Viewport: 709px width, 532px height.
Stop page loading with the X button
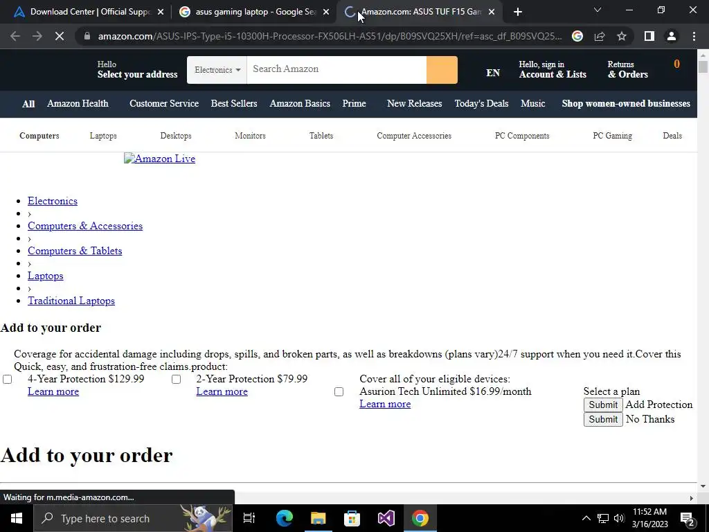click(x=60, y=36)
